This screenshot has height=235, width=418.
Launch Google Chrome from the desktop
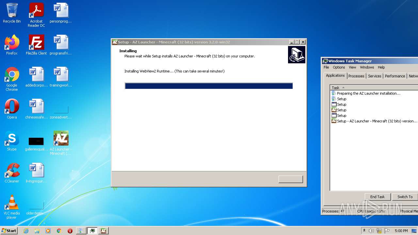[x=12, y=79]
